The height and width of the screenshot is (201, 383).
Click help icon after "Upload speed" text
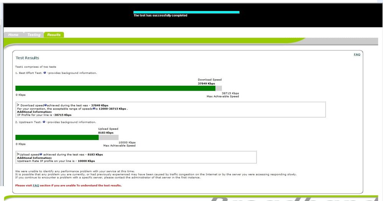41,154
